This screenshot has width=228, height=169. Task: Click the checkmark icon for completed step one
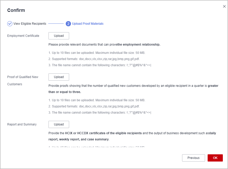pyautogui.click(x=10, y=24)
